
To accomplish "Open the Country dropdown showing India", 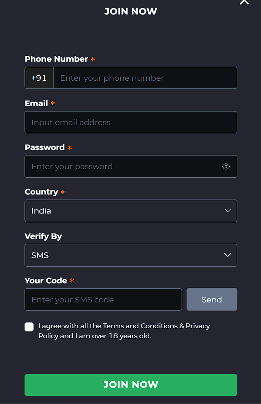I will click(131, 211).
